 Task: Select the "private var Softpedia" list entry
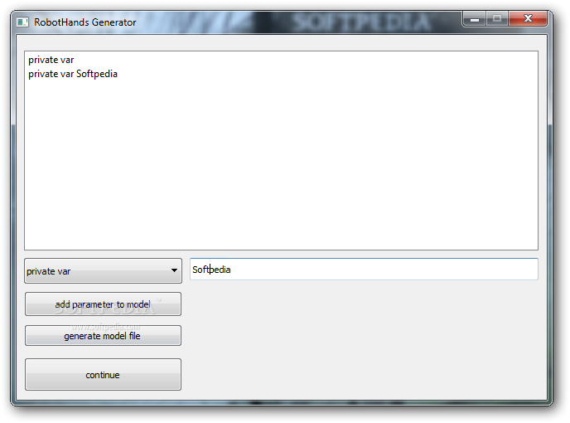pyautogui.click(x=73, y=74)
